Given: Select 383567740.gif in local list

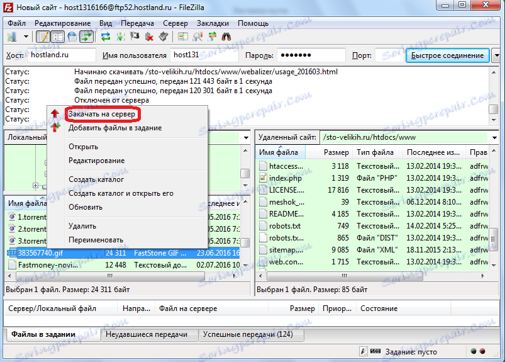Looking at the screenshot, I should click(x=41, y=253).
